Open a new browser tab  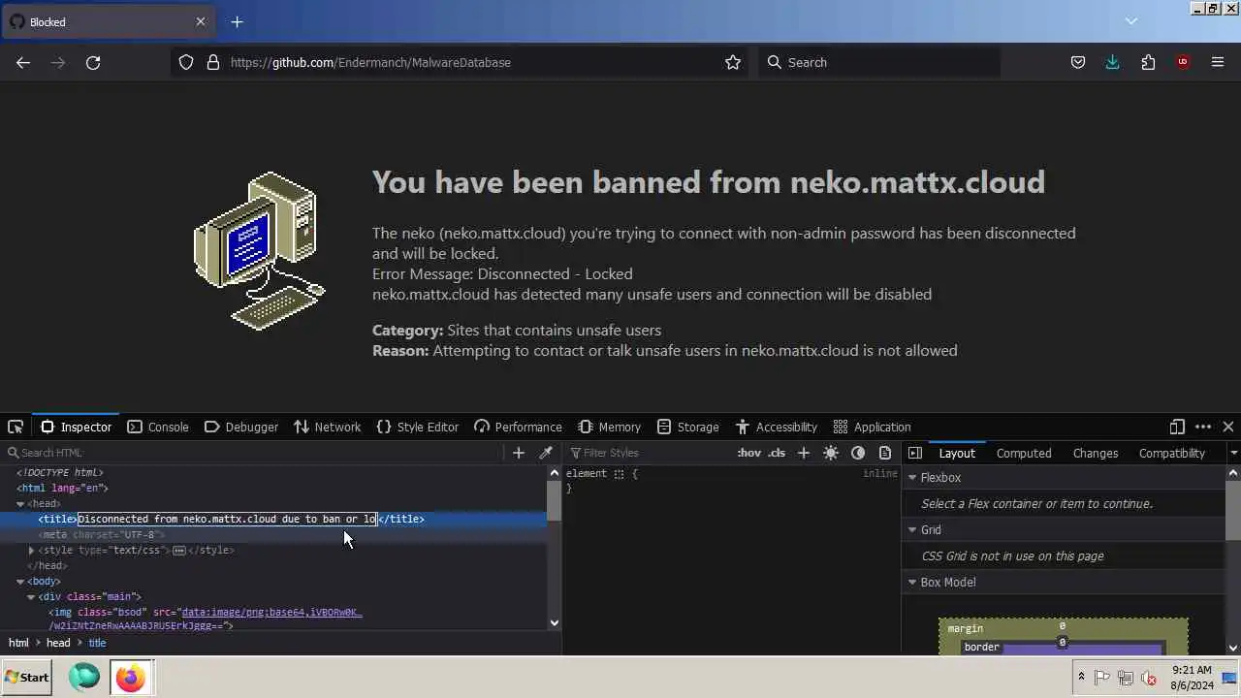pyautogui.click(x=237, y=21)
